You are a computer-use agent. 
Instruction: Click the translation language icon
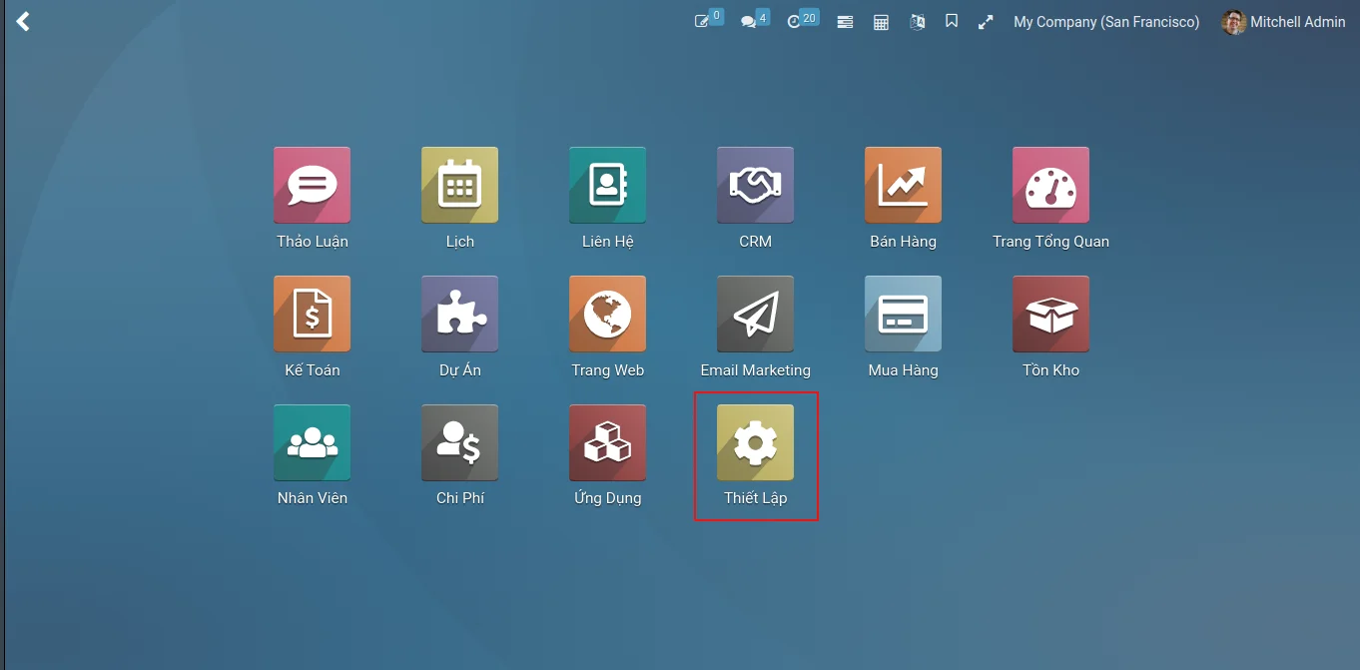(918, 22)
